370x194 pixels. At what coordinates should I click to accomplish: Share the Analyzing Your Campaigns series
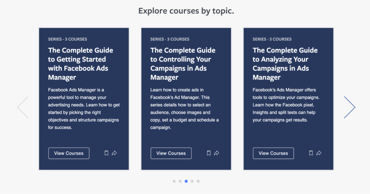(x=319, y=153)
